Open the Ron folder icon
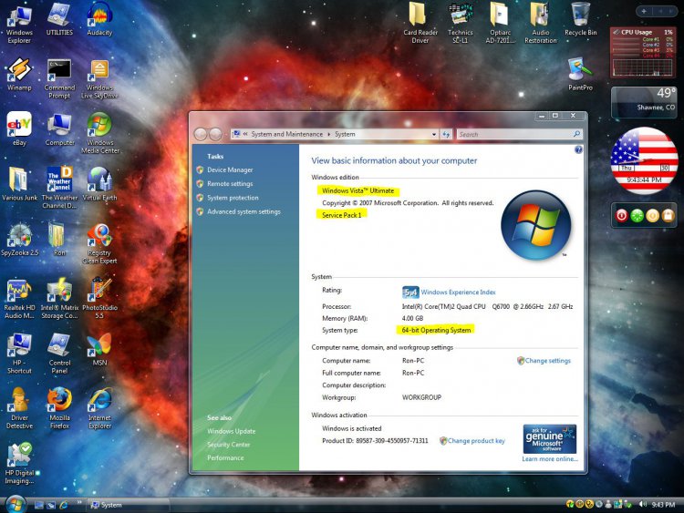684x513 pixels. pos(59,240)
